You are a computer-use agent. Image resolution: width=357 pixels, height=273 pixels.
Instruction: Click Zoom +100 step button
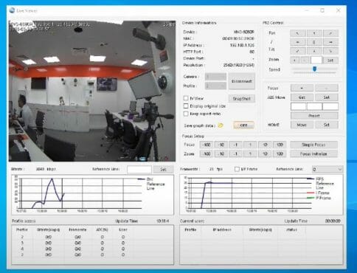pyautogui.click(x=280, y=153)
